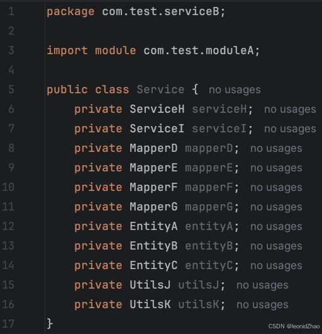
Task: Click line number 12 in the gutter
Action: click(x=8, y=226)
